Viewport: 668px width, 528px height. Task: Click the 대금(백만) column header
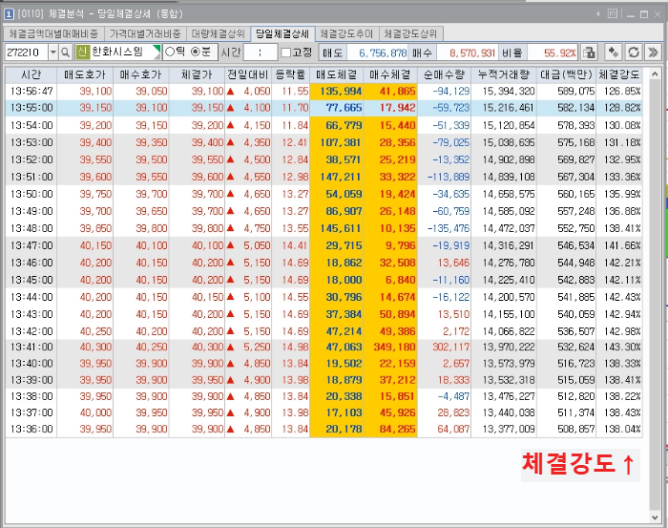567,74
